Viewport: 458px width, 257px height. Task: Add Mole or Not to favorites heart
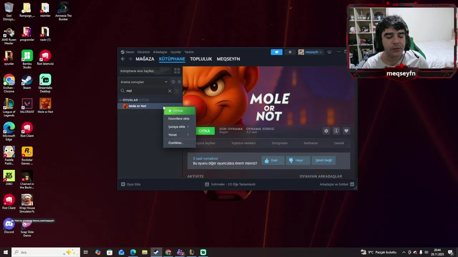pos(346,131)
